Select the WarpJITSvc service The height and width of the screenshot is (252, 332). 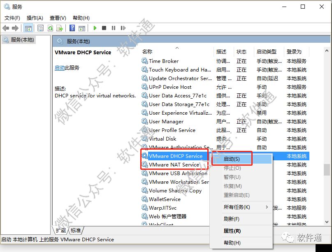click(x=163, y=208)
